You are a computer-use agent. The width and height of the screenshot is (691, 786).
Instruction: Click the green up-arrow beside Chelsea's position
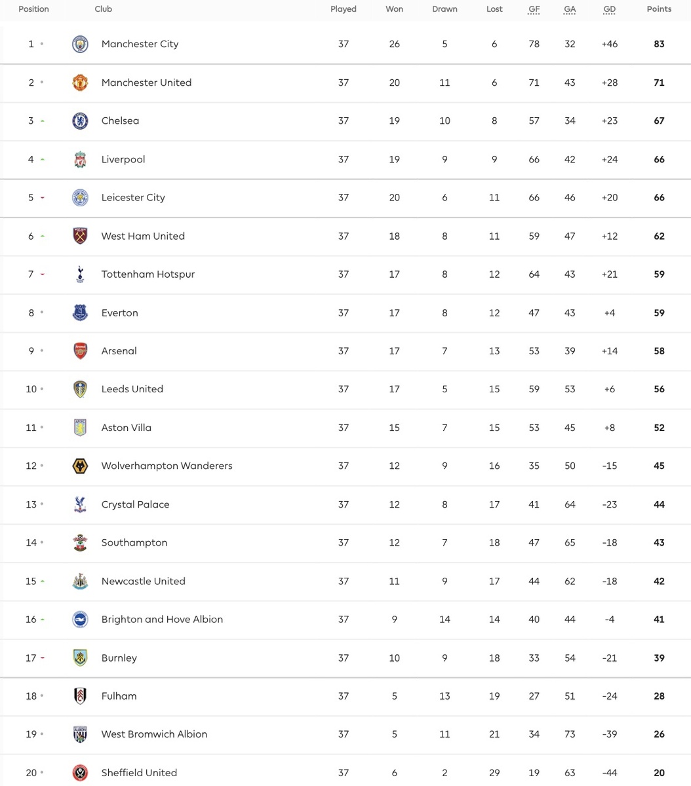coord(43,121)
